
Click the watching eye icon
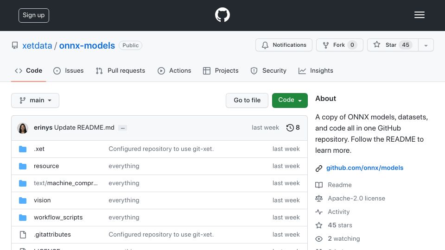319,239
